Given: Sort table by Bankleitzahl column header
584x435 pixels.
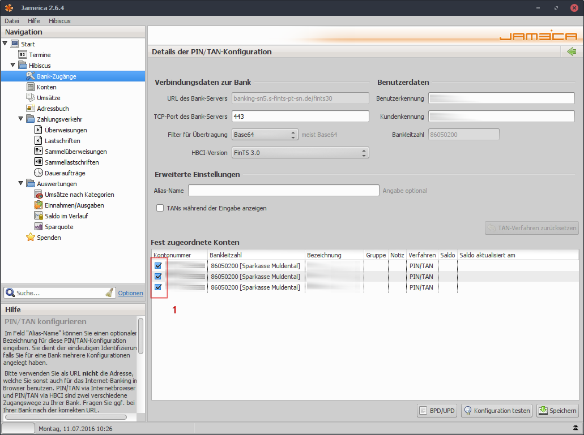Looking at the screenshot, I should 256,255.
